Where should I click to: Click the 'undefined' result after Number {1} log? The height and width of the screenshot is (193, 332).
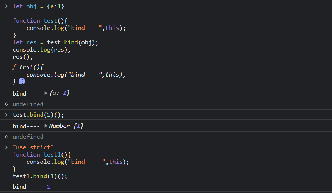click(x=28, y=137)
